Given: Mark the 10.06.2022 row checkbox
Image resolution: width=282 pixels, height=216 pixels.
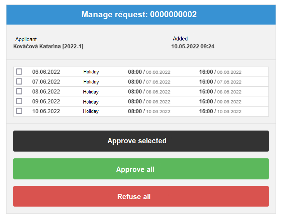Looking at the screenshot, I should coord(19,111).
